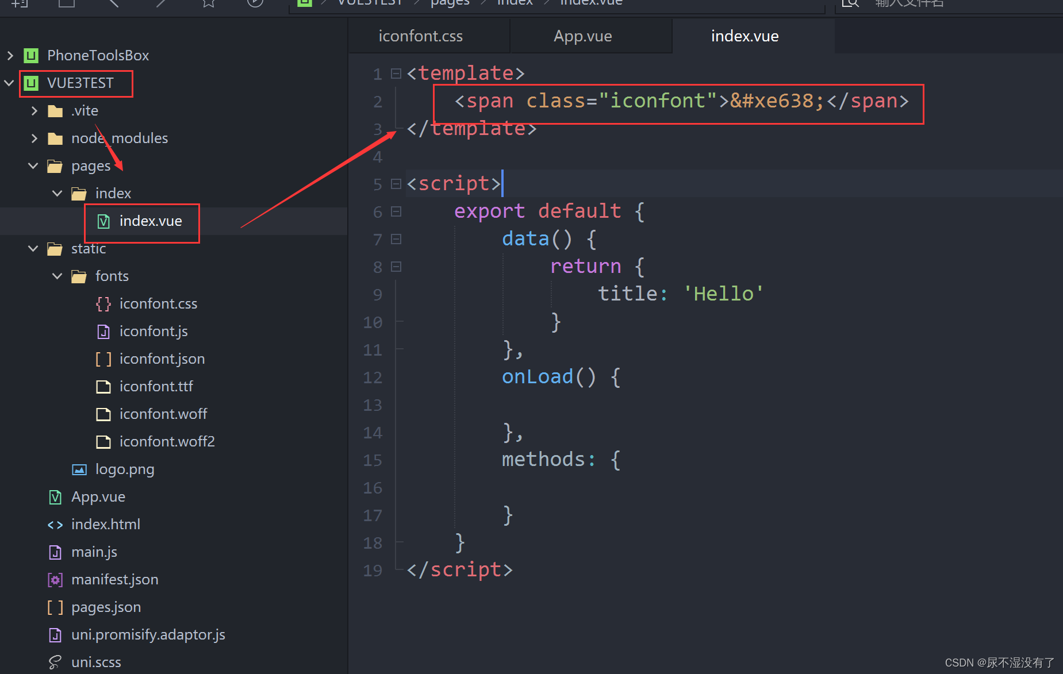
Task: Open iconfont.woff2 by its file name
Action: click(x=167, y=441)
